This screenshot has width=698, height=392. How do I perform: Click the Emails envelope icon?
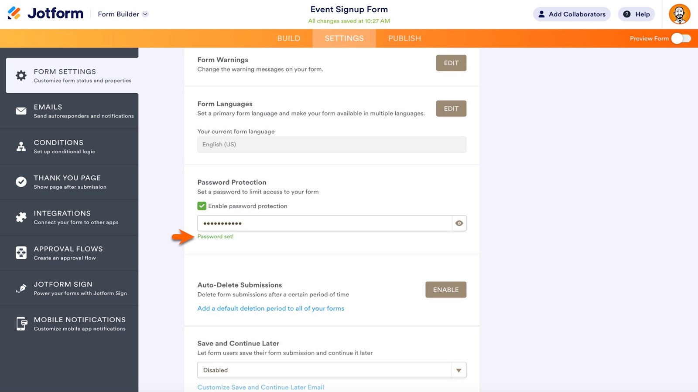(x=21, y=111)
